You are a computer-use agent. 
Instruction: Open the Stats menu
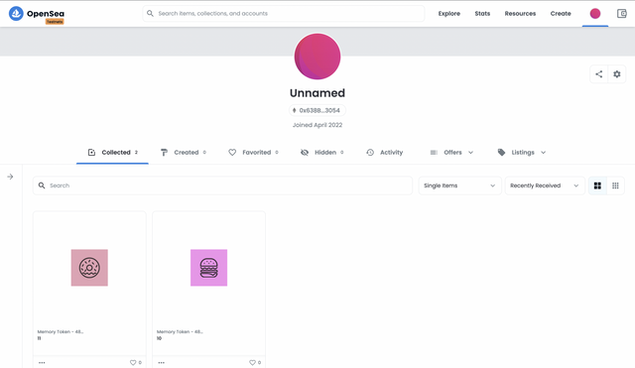click(482, 13)
